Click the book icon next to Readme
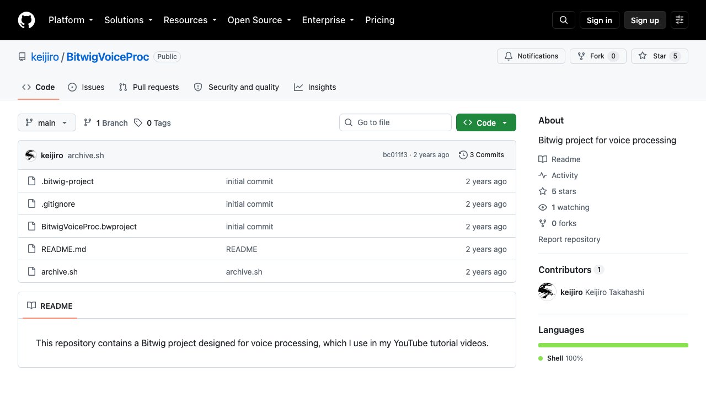This screenshot has width=706, height=397. [543, 159]
